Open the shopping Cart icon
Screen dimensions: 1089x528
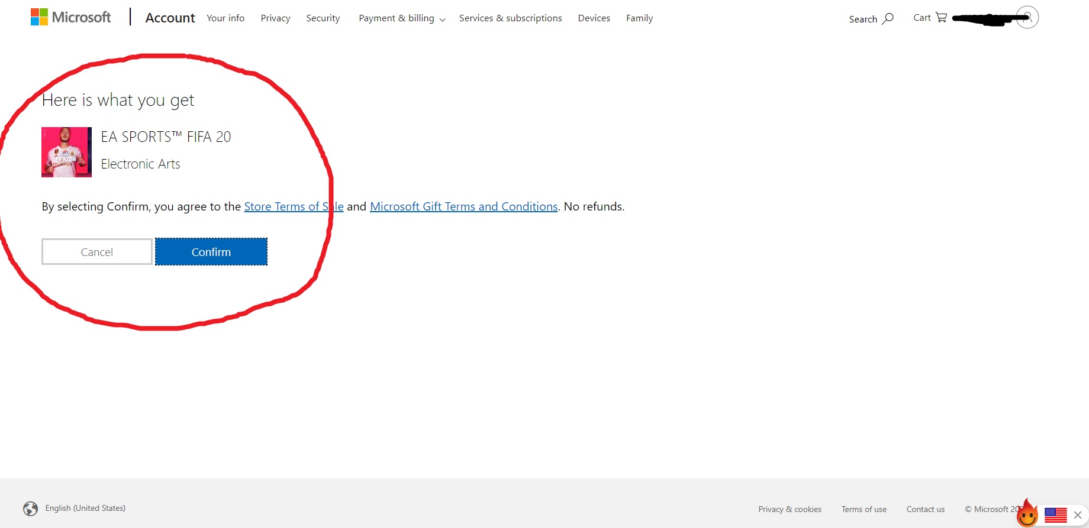click(941, 18)
